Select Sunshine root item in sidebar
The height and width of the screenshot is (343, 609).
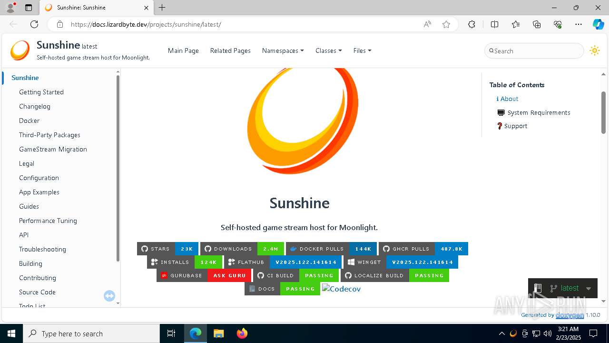tap(25, 78)
